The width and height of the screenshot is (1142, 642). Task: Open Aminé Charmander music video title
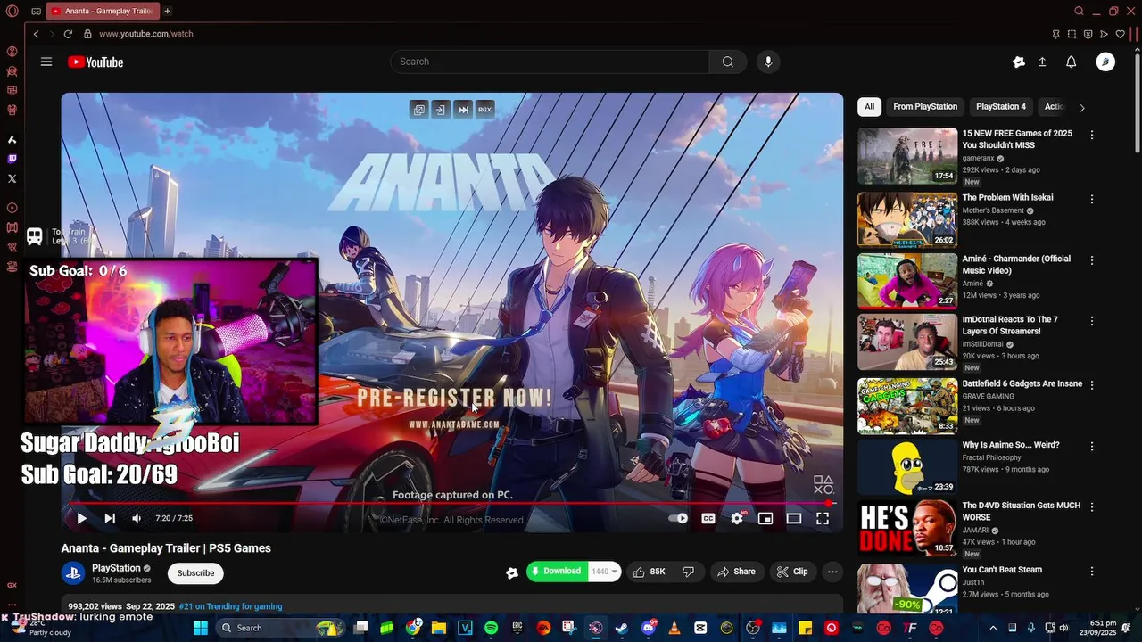(1016, 265)
